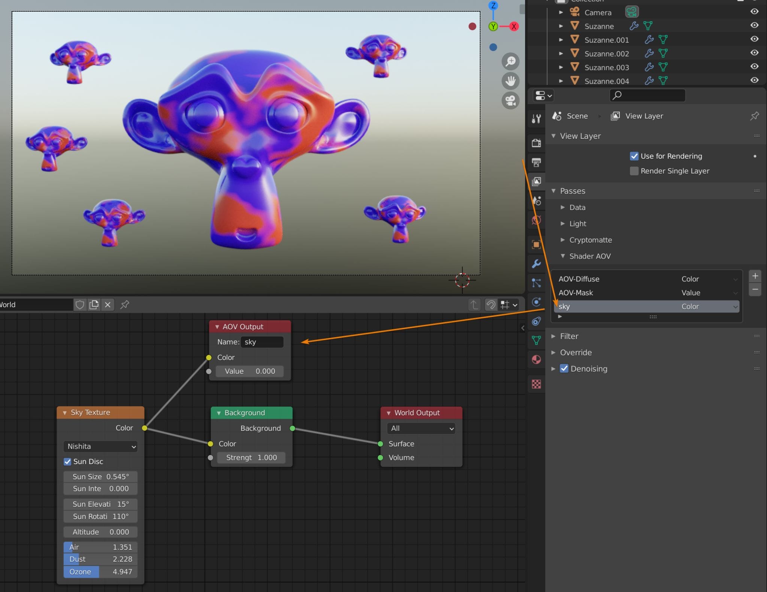Open the Nishita sky type dropdown
This screenshot has width=767, height=592.
(x=100, y=446)
